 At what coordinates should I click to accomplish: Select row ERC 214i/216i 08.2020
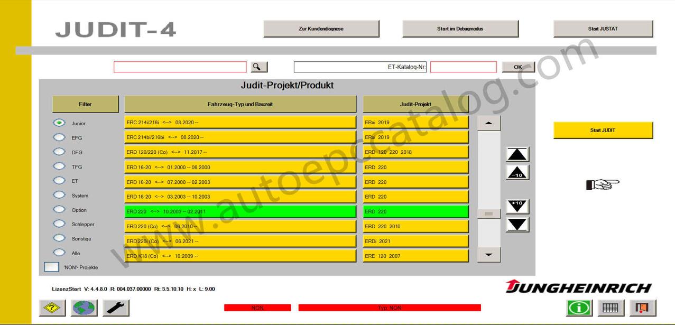point(241,122)
